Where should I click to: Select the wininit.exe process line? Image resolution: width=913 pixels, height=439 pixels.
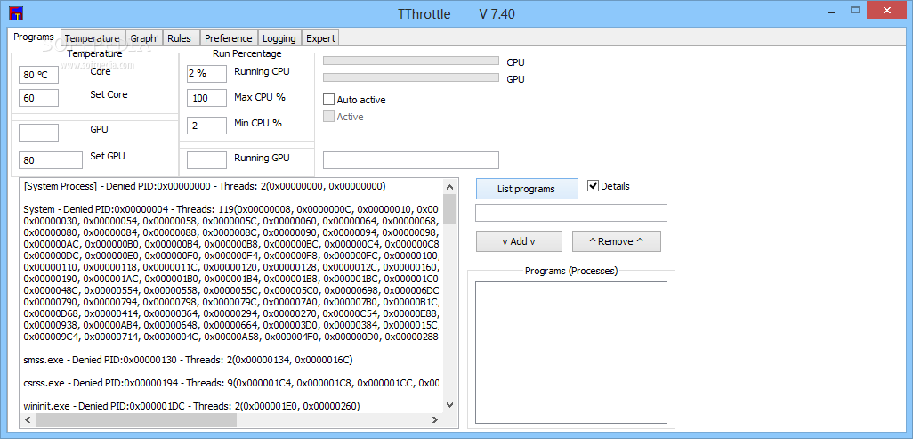(x=191, y=405)
